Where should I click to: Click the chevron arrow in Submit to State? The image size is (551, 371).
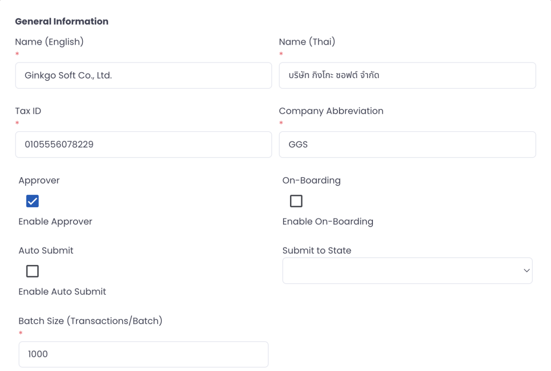[526, 271]
